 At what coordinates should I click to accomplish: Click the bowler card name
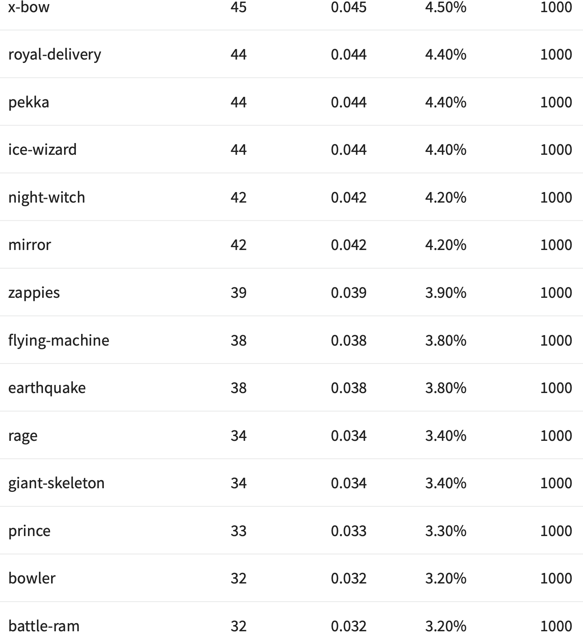(x=32, y=578)
